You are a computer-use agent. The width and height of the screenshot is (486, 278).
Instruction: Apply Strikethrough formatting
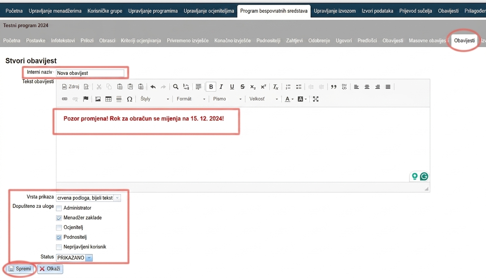[x=242, y=87]
